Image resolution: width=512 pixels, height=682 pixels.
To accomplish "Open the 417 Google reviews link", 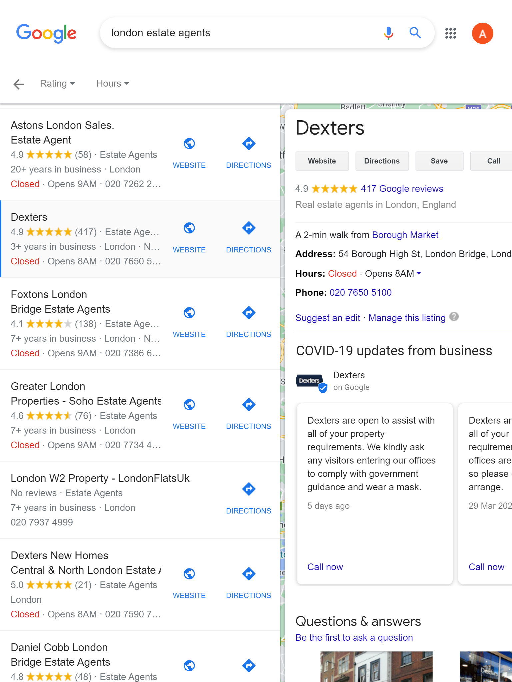I will pyautogui.click(x=402, y=189).
